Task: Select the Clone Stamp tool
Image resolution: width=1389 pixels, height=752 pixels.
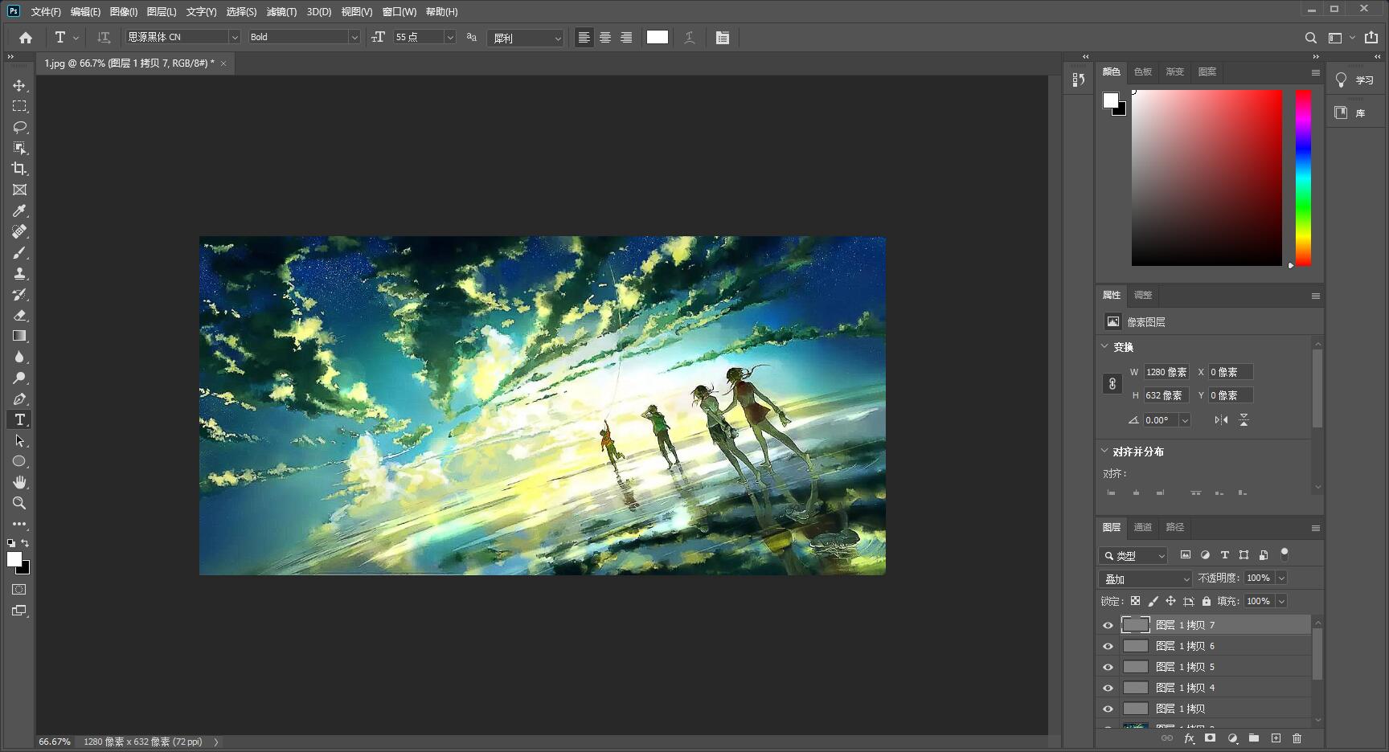Action: coord(19,273)
